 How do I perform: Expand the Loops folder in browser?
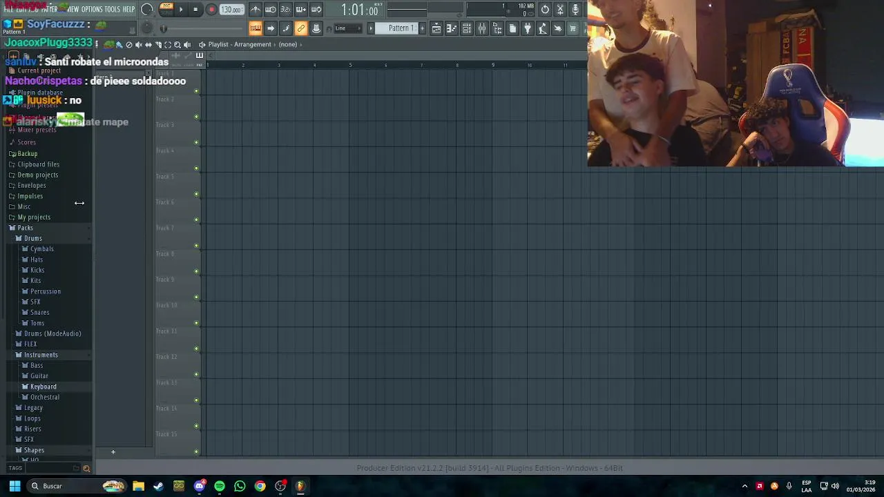pos(32,418)
